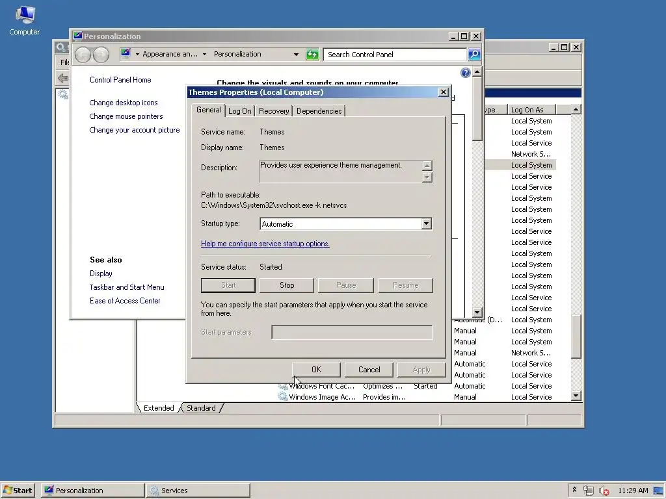Screen dimensions: 666x499
Task: Switch to Services taskbar button
Action: (x=198, y=491)
